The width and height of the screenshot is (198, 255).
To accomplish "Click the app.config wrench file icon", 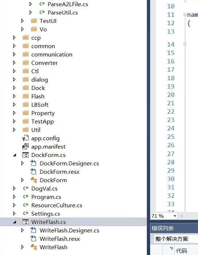I will click(25, 138).
